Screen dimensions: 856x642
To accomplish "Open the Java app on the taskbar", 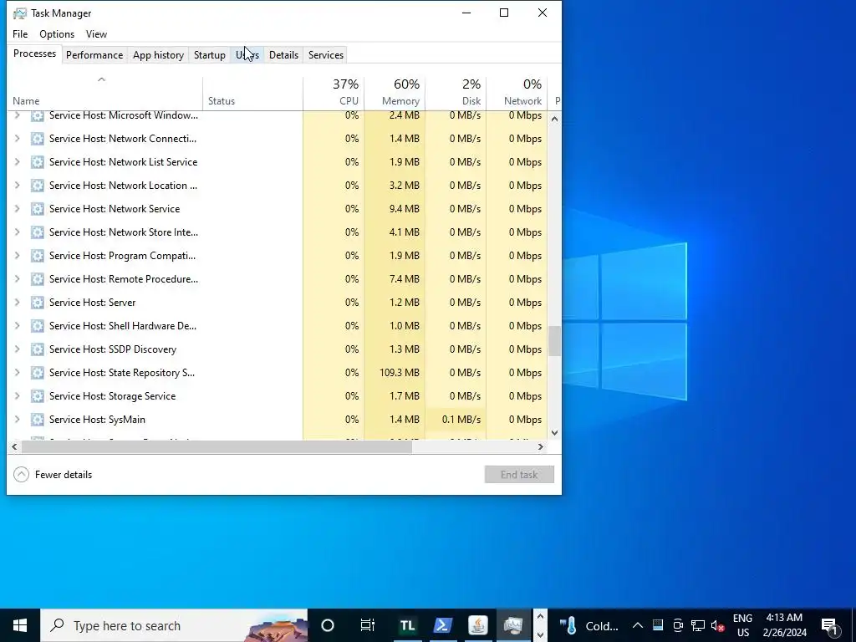I will coord(478,625).
